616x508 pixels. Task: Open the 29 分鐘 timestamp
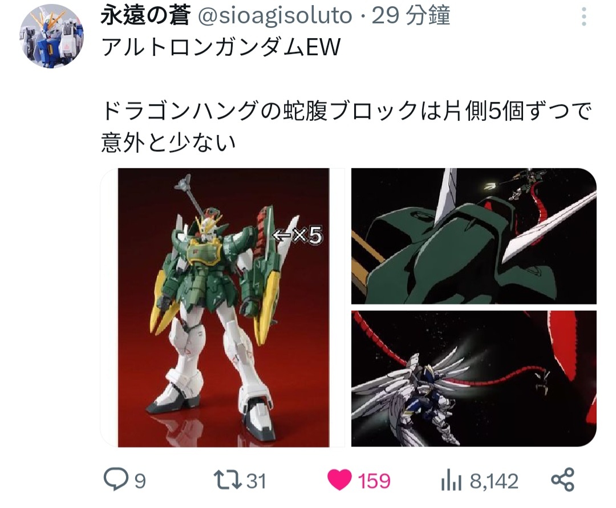411,16
